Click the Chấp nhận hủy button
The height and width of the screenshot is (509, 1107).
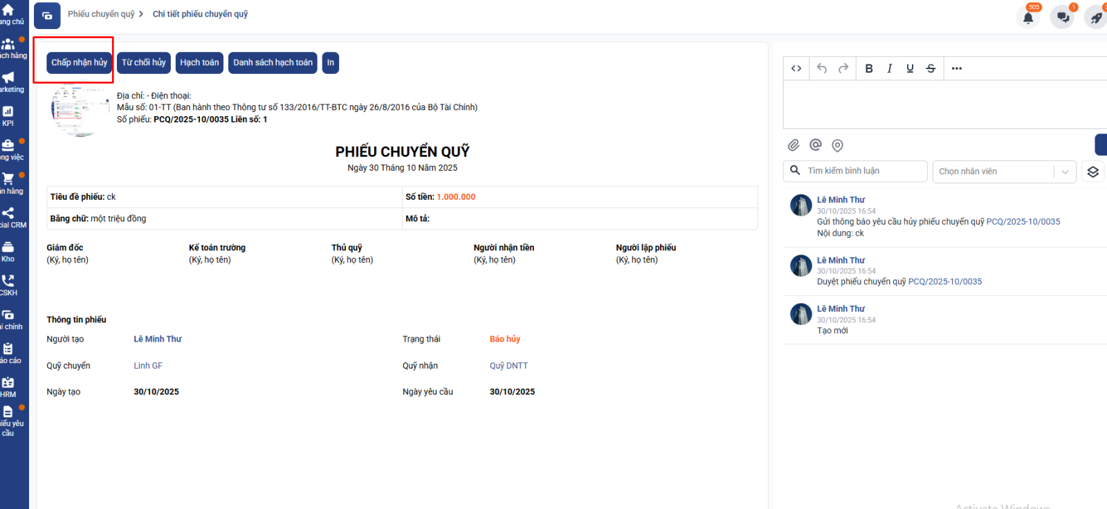pyautogui.click(x=79, y=63)
